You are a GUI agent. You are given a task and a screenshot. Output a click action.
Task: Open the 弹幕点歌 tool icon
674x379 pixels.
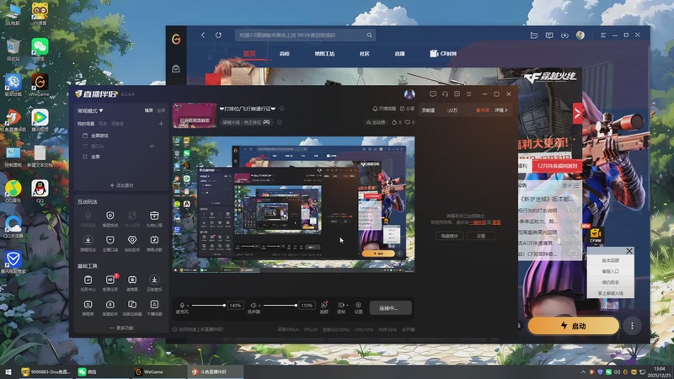(154, 240)
